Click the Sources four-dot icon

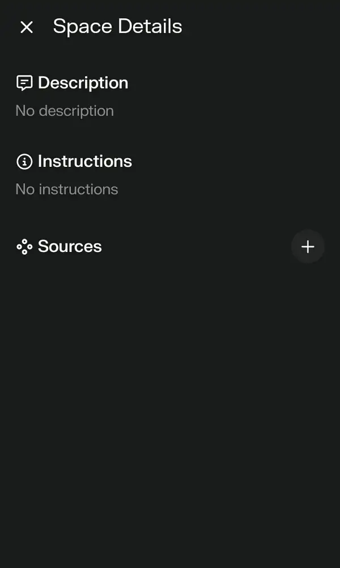[24, 247]
